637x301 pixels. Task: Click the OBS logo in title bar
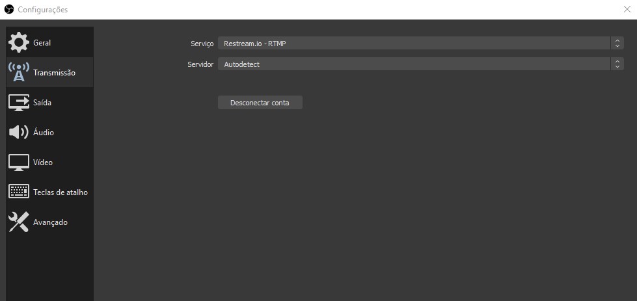9,9
